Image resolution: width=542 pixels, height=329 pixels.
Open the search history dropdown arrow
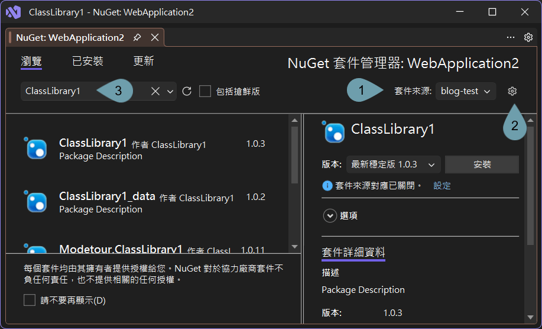(x=170, y=91)
